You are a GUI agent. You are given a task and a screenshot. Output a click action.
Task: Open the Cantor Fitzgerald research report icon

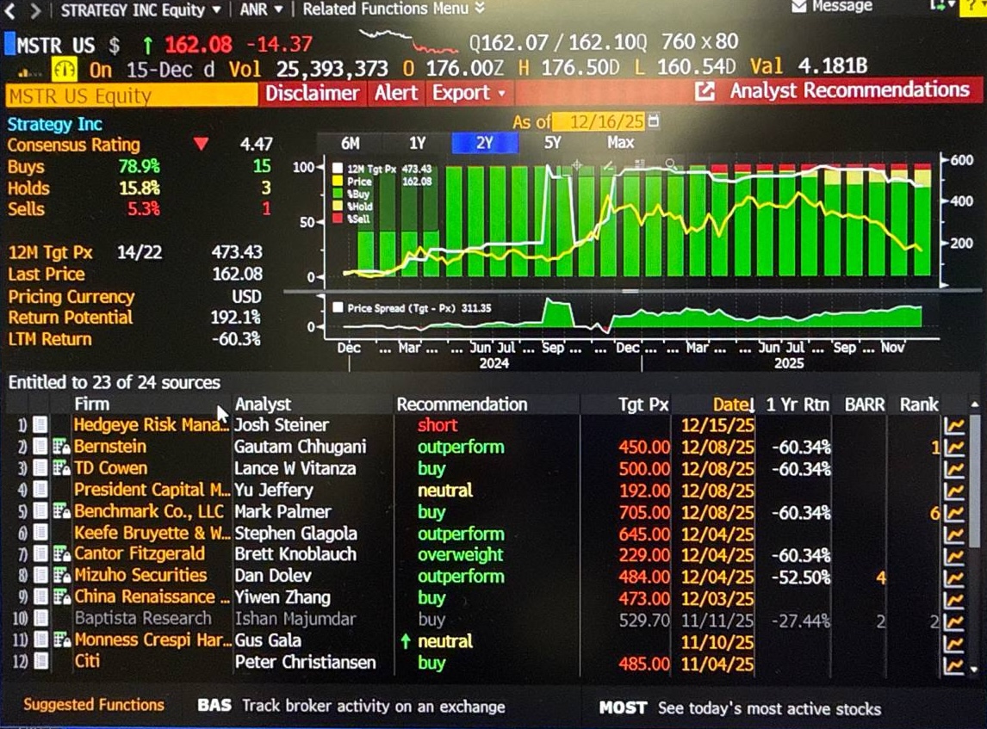(61, 554)
